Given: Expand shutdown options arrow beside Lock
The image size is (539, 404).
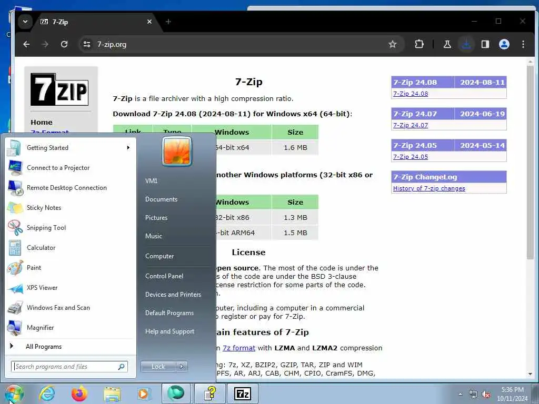Looking at the screenshot, I should [182, 367].
